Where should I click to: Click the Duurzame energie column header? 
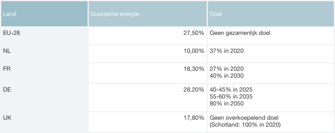(x=148, y=14)
